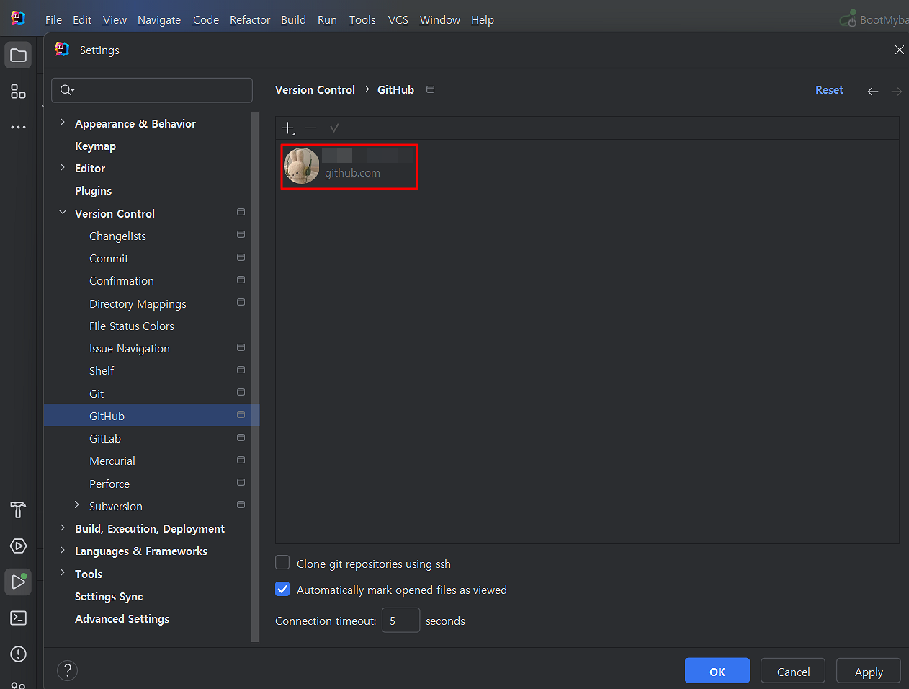The image size is (909, 689).
Task: Select Confirmation under Version Control
Action: [122, 280]
